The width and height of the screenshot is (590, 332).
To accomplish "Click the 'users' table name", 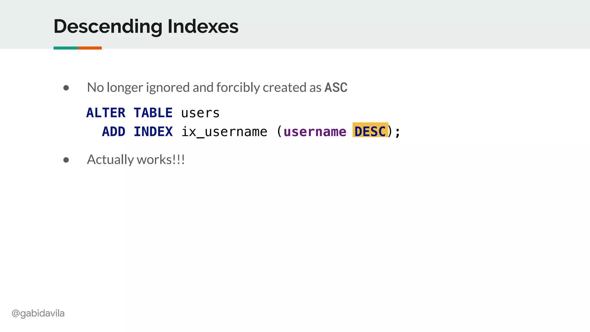I will (x=200, y=113).
